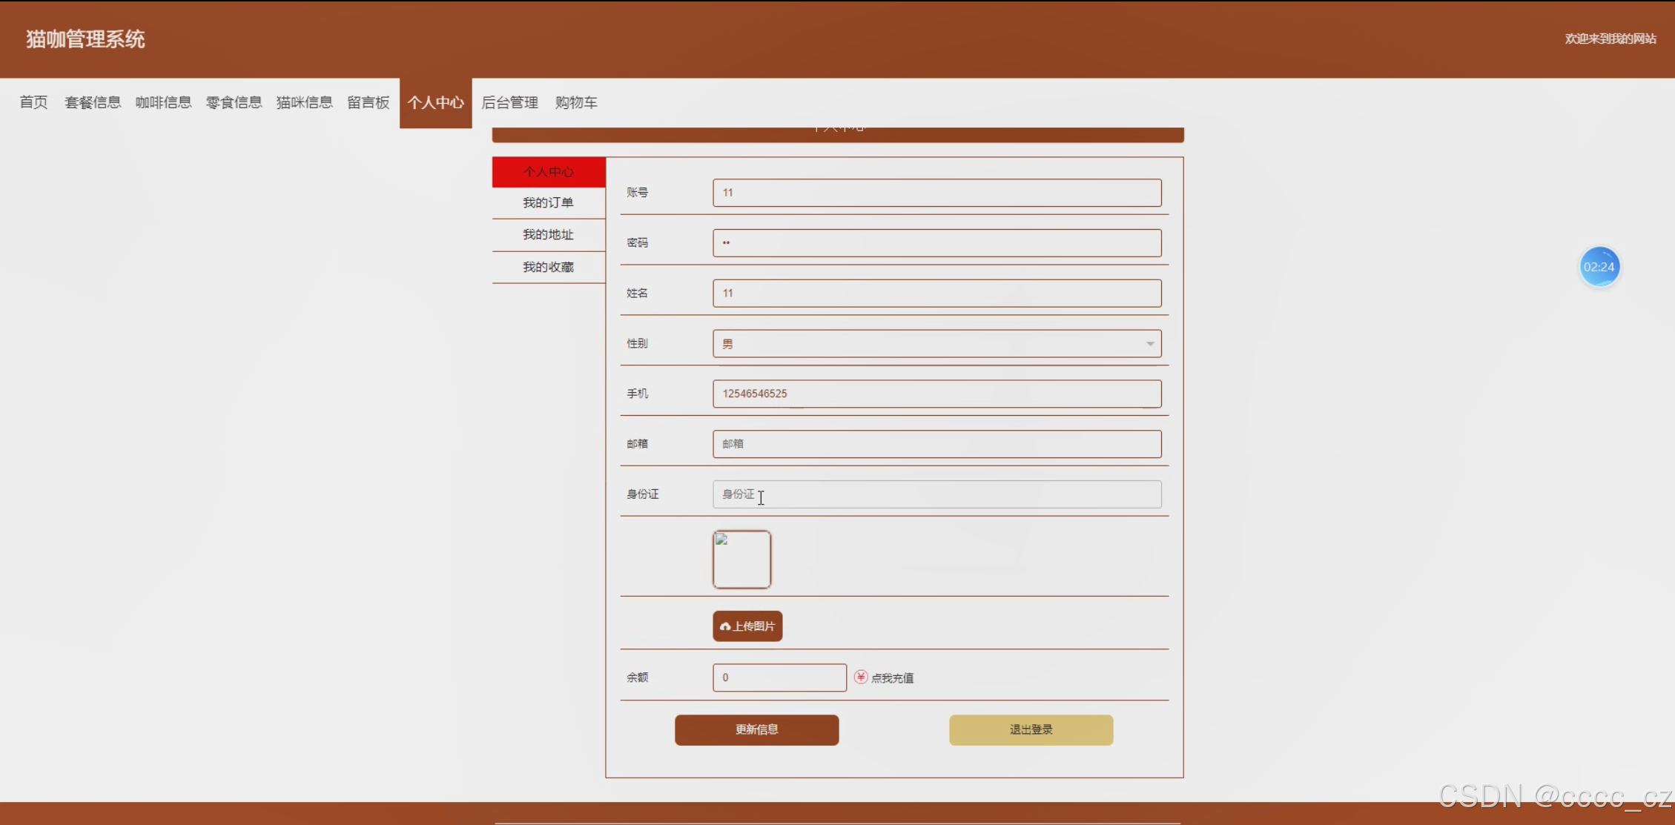Open 后台管理 in the navigation bar
This screenshot has height=825, width=1675.
click(509, 102)
